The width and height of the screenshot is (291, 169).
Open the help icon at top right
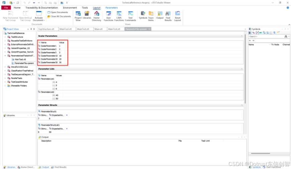point(288,8)
